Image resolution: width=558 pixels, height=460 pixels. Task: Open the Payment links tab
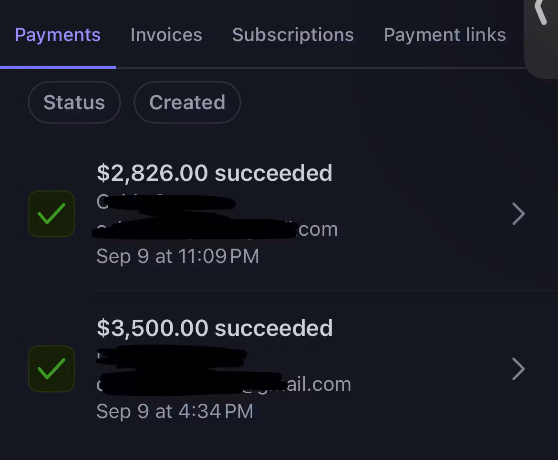(444, 35)
